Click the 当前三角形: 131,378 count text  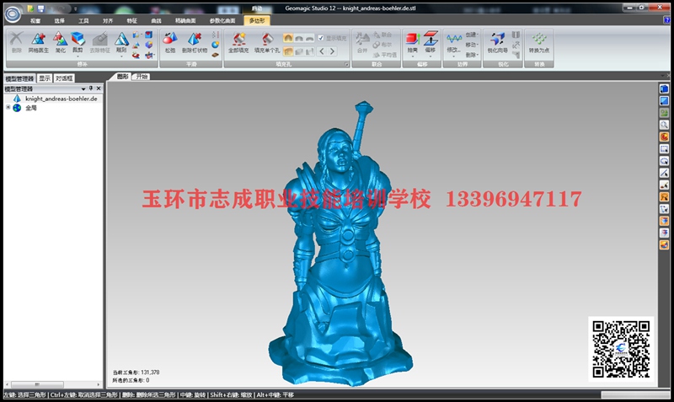[x=136, y=373]
